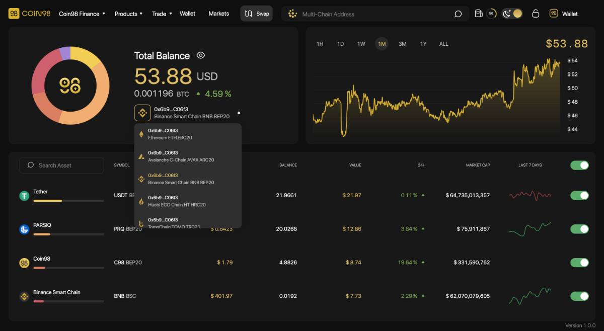Image resolution: width=604 pixels, height=331 pixels.
Task: Disable the toggle on the Tether row
Action: (579, 195)
